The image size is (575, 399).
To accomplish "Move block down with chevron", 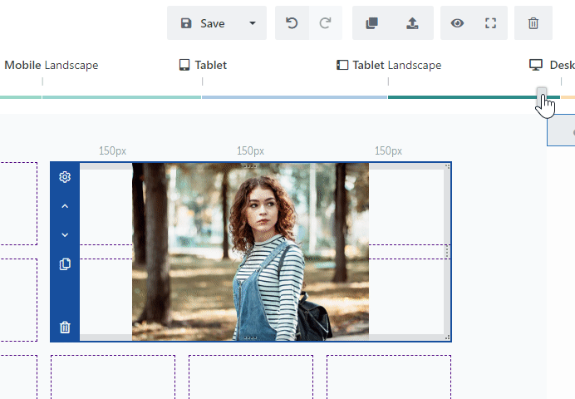I will (x=65, y=235).
